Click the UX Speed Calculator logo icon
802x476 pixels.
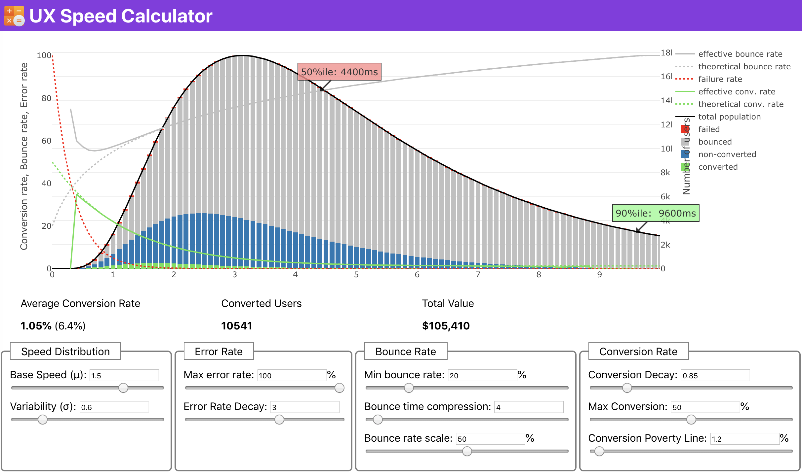point(15,16)
